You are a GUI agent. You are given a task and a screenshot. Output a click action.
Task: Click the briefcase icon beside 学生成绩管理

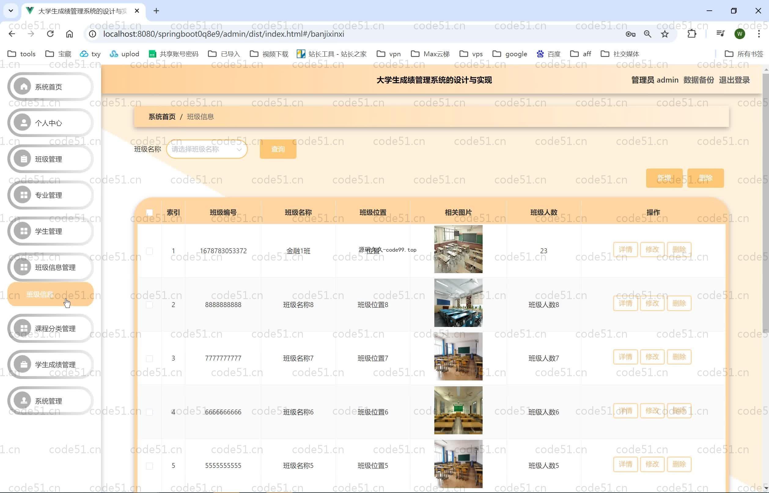coord(24,364)
